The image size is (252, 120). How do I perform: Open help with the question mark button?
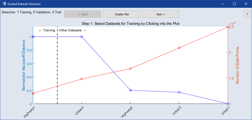coord(247,14)
